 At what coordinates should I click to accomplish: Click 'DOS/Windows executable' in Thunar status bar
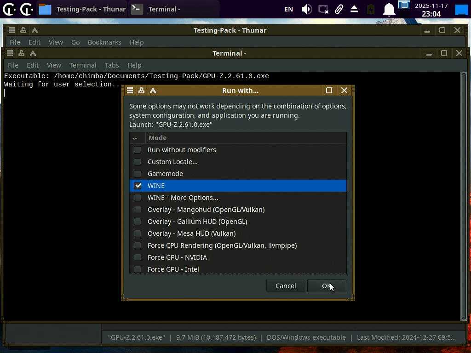306,337
